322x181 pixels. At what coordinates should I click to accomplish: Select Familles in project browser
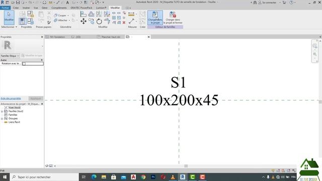pos(13,115)
